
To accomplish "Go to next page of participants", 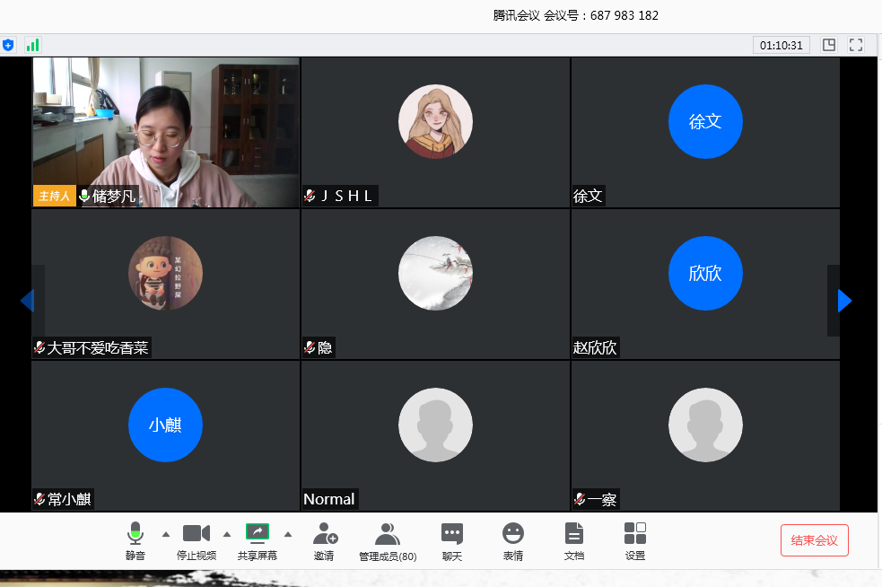I will (x=843, y=301).
